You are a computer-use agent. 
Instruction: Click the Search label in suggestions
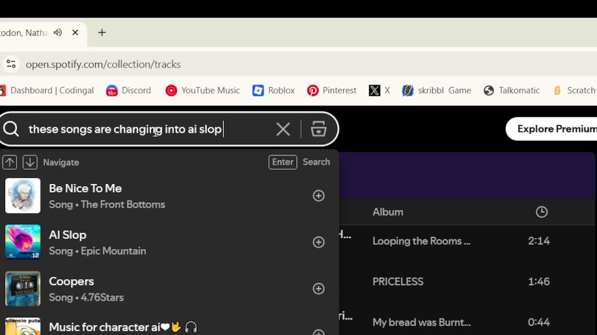click(316, 162)
